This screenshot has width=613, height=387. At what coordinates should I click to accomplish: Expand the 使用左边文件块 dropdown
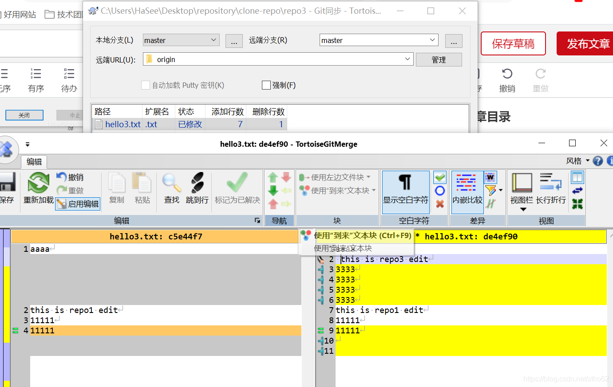pos(368,177)
